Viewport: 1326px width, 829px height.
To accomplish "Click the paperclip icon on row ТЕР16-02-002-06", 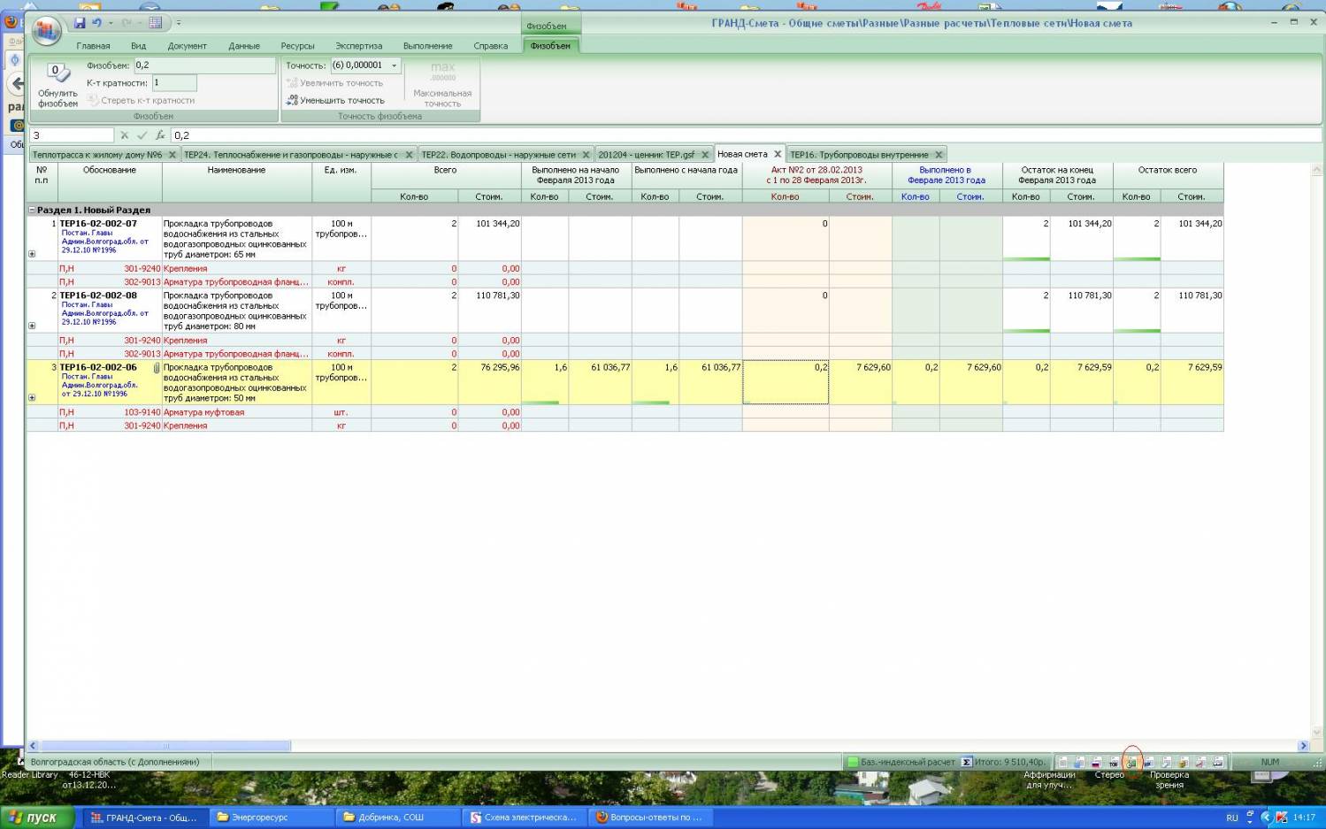I will 157,368.
